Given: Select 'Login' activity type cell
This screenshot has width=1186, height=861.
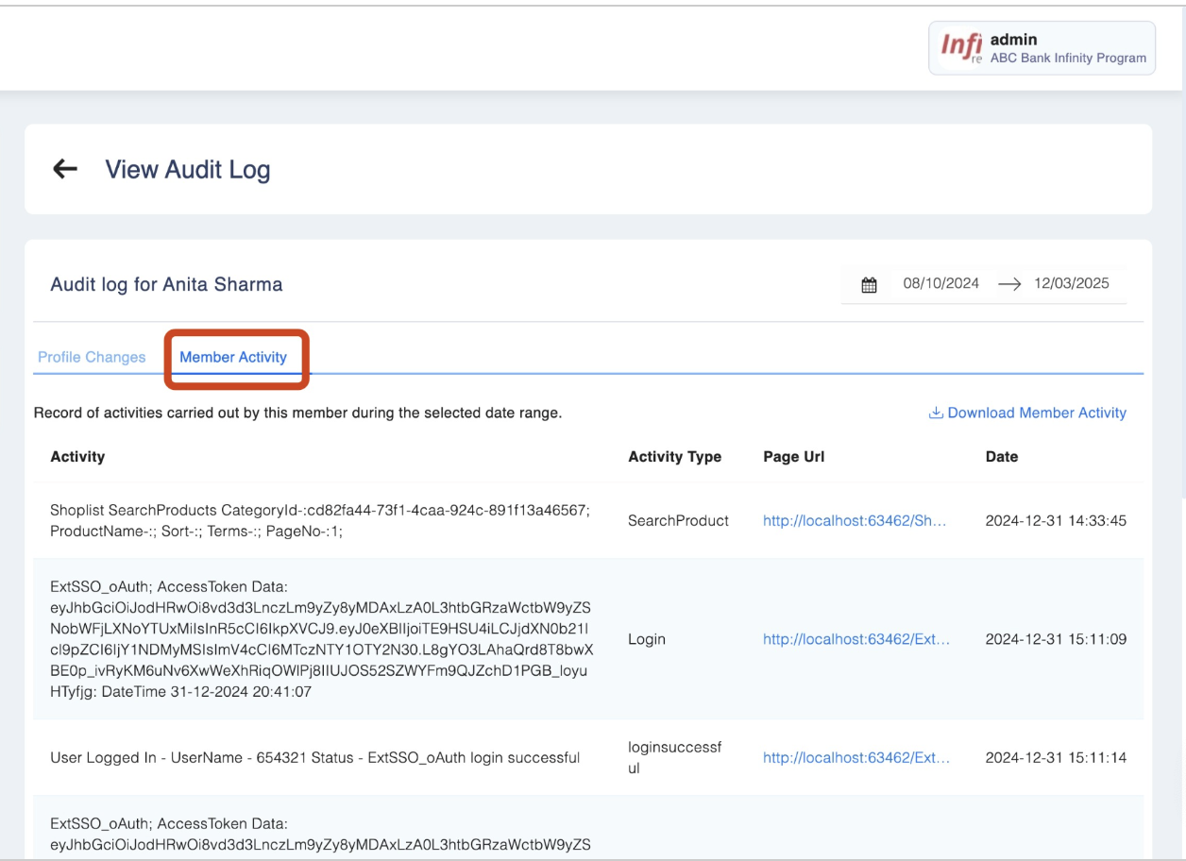Looking at the screenshot, I should pos(647,639).
